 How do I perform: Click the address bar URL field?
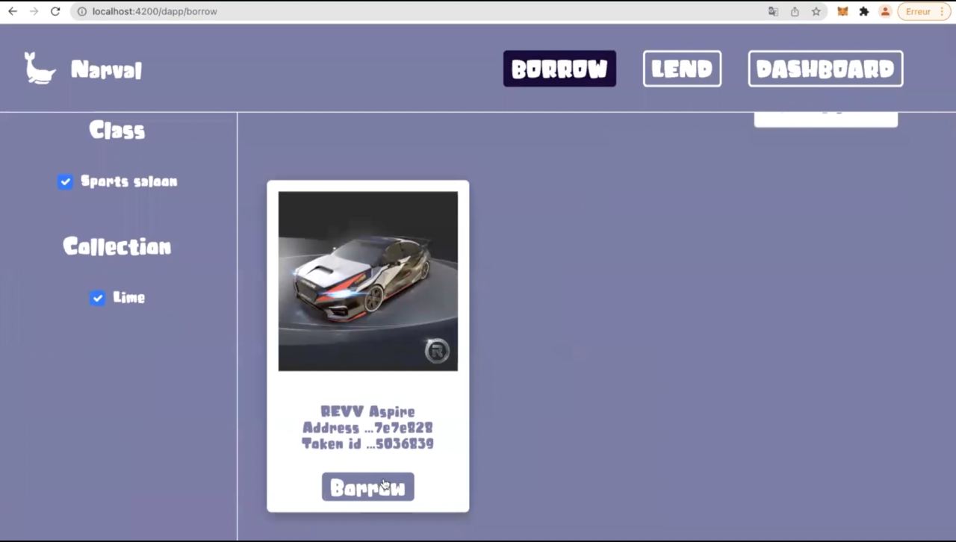coord(418,11)
